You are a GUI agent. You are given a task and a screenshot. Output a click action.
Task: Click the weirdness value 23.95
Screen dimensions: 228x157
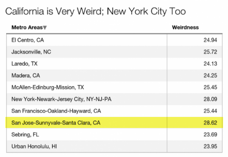coord(210,146)
